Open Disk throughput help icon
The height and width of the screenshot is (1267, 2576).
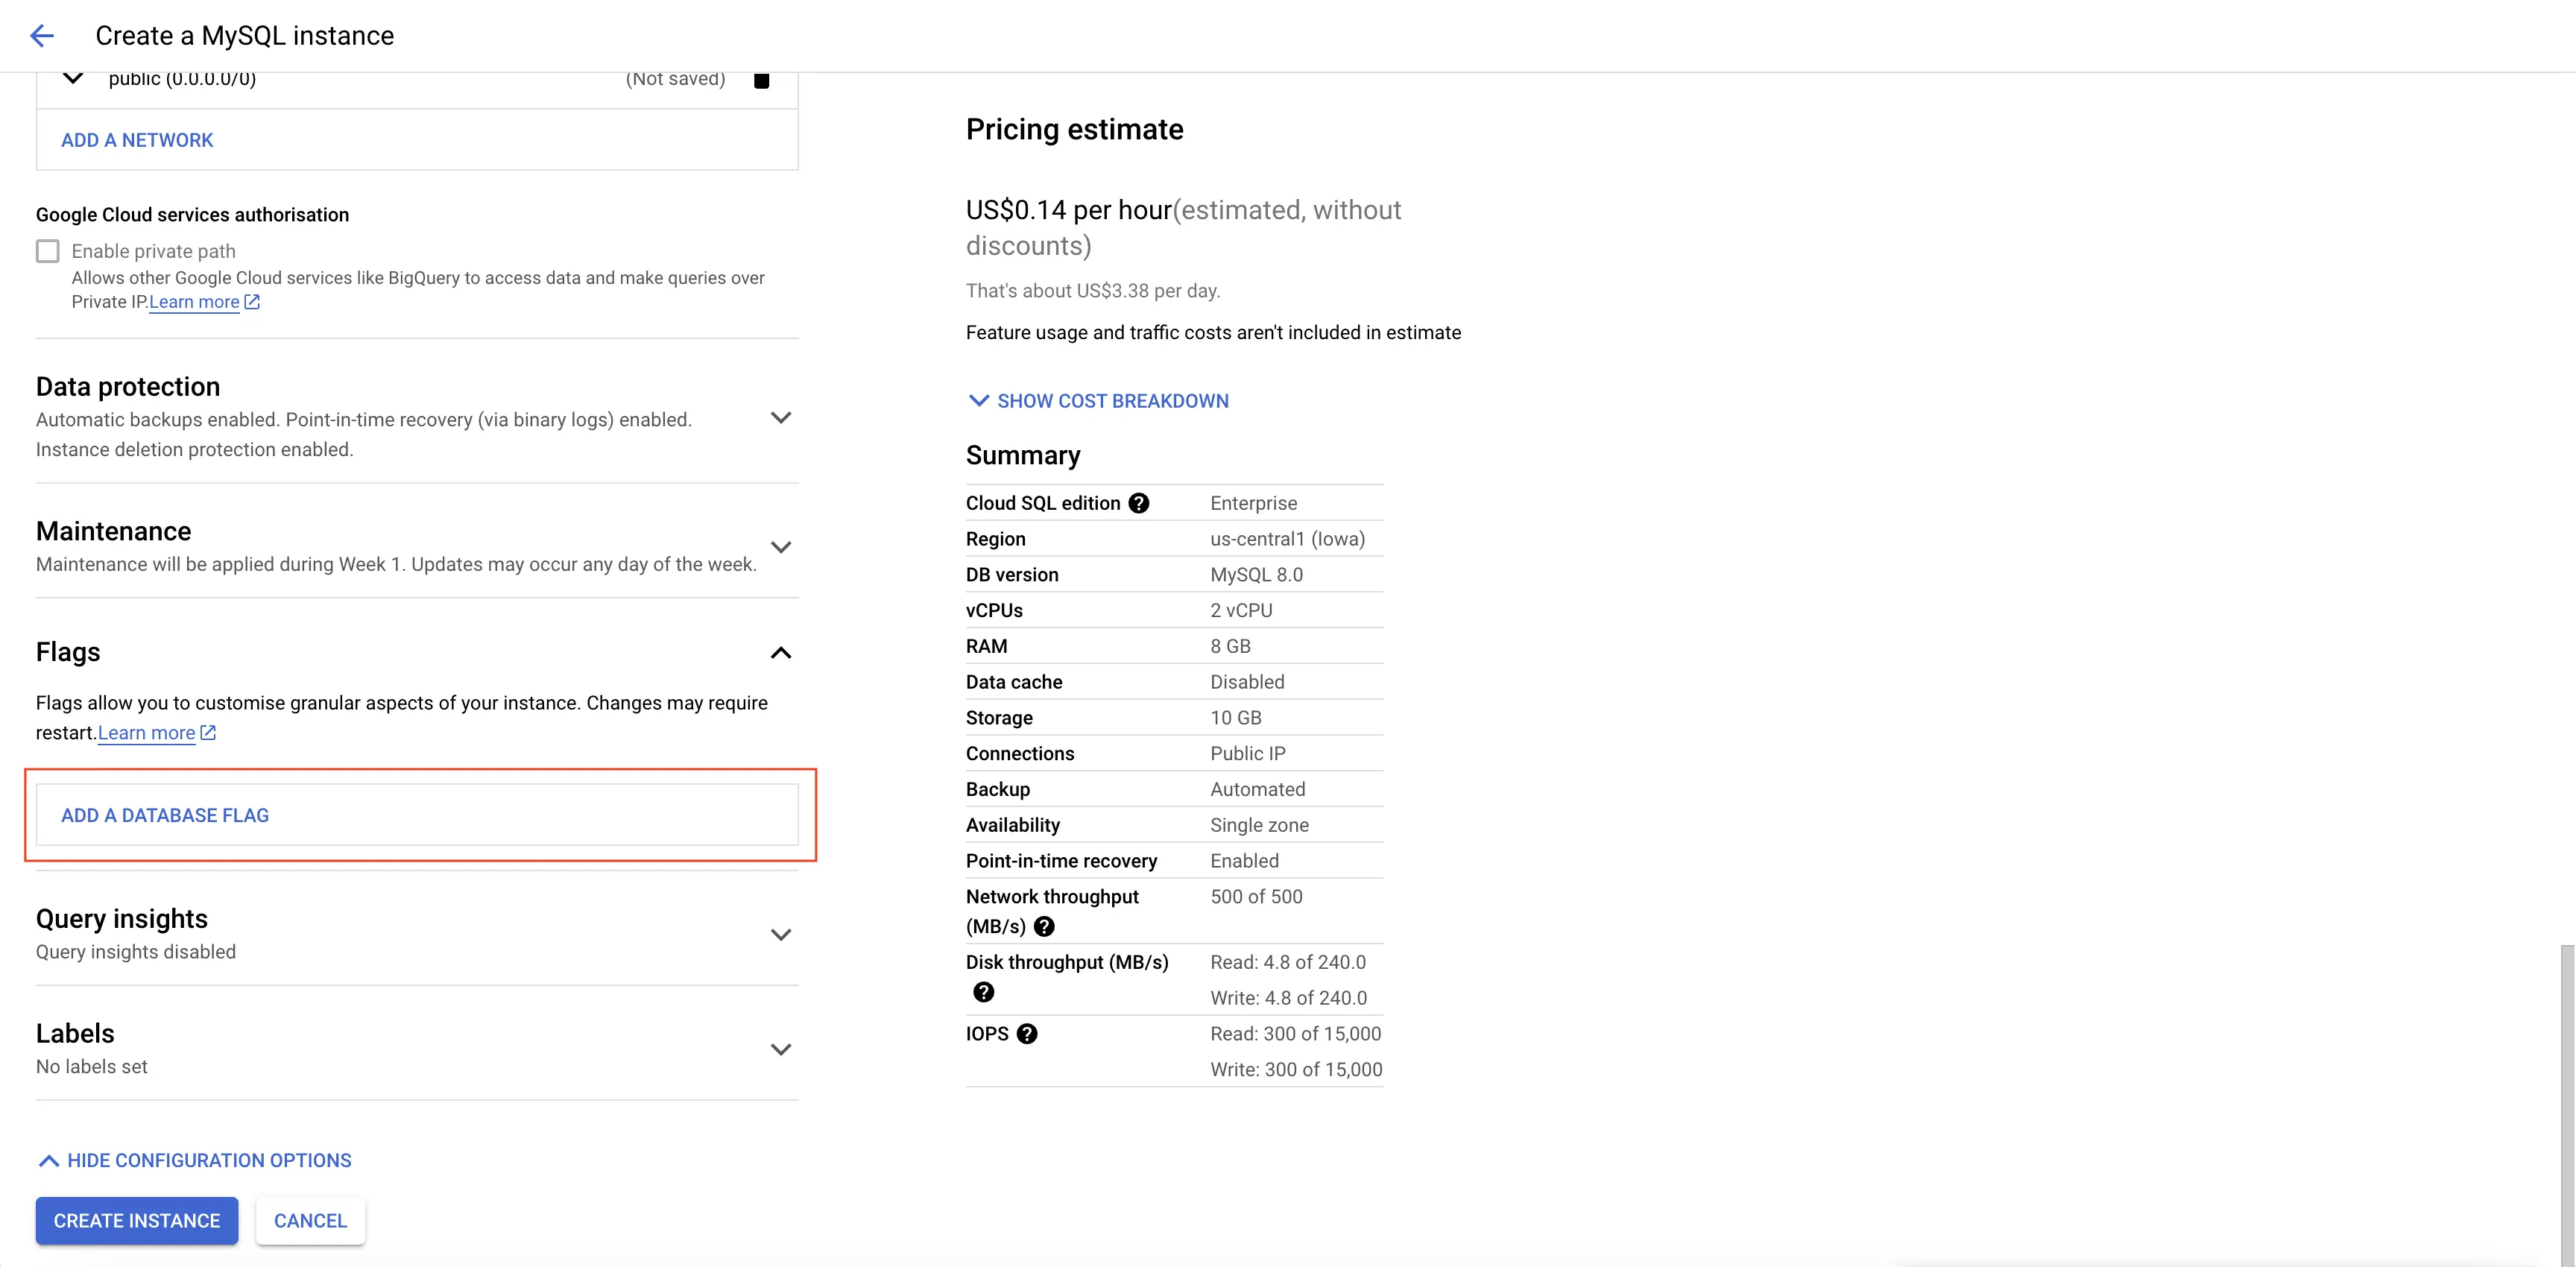tap(984, 992)
